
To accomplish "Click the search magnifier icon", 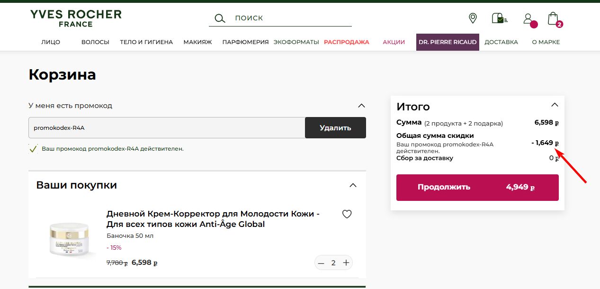I will [x=219, y=18].
